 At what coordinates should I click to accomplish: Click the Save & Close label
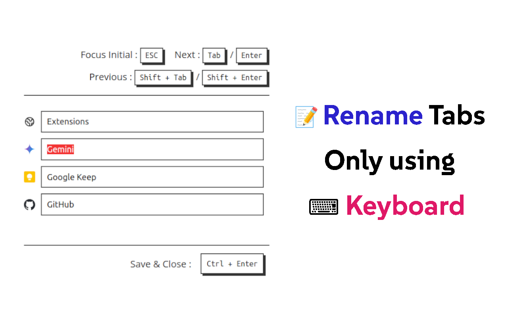click(x=160, y=264)
